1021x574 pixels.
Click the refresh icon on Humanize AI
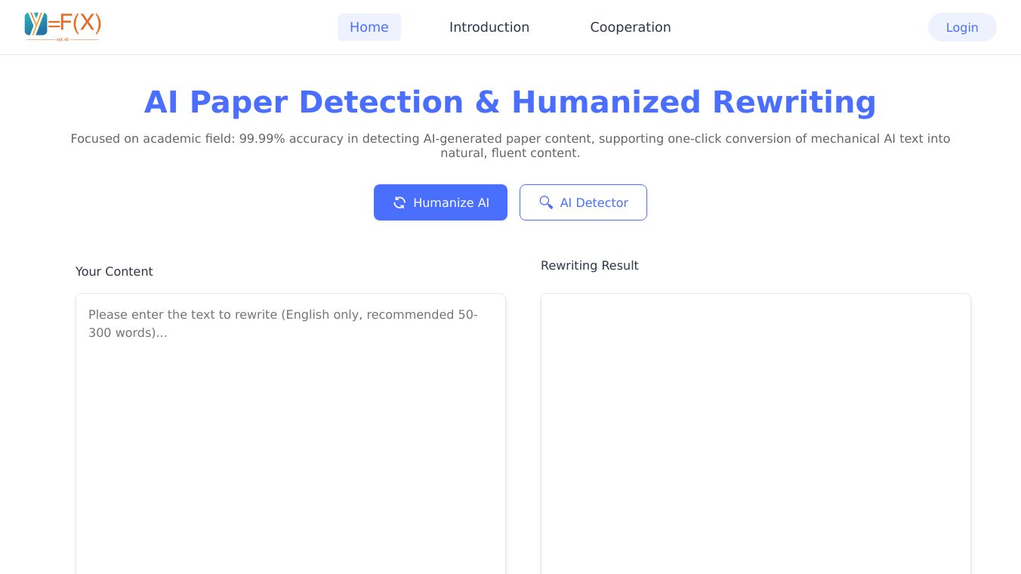[399, 202]
